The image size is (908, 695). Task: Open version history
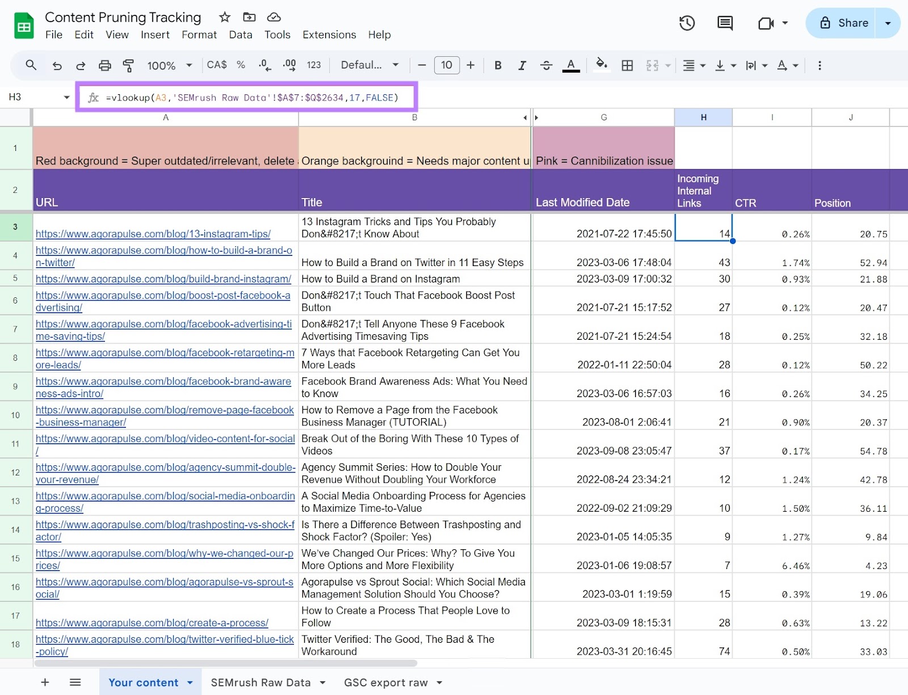click(687, 23)
